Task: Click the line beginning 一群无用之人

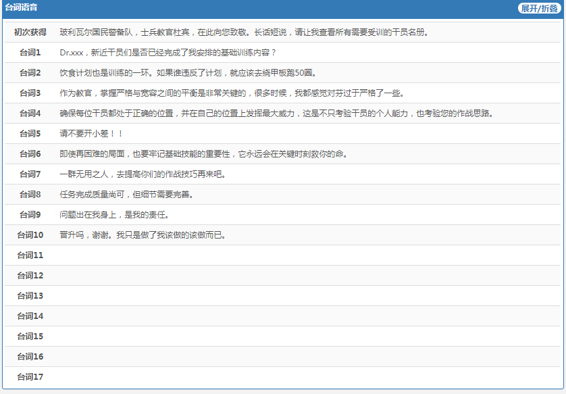Action: (x=142, y=174)
